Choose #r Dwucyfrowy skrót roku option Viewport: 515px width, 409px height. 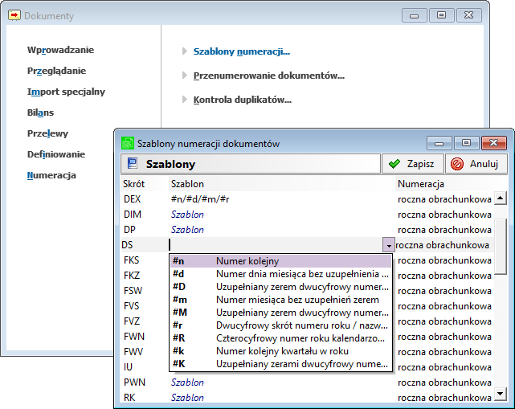click(x=281, y=325)
